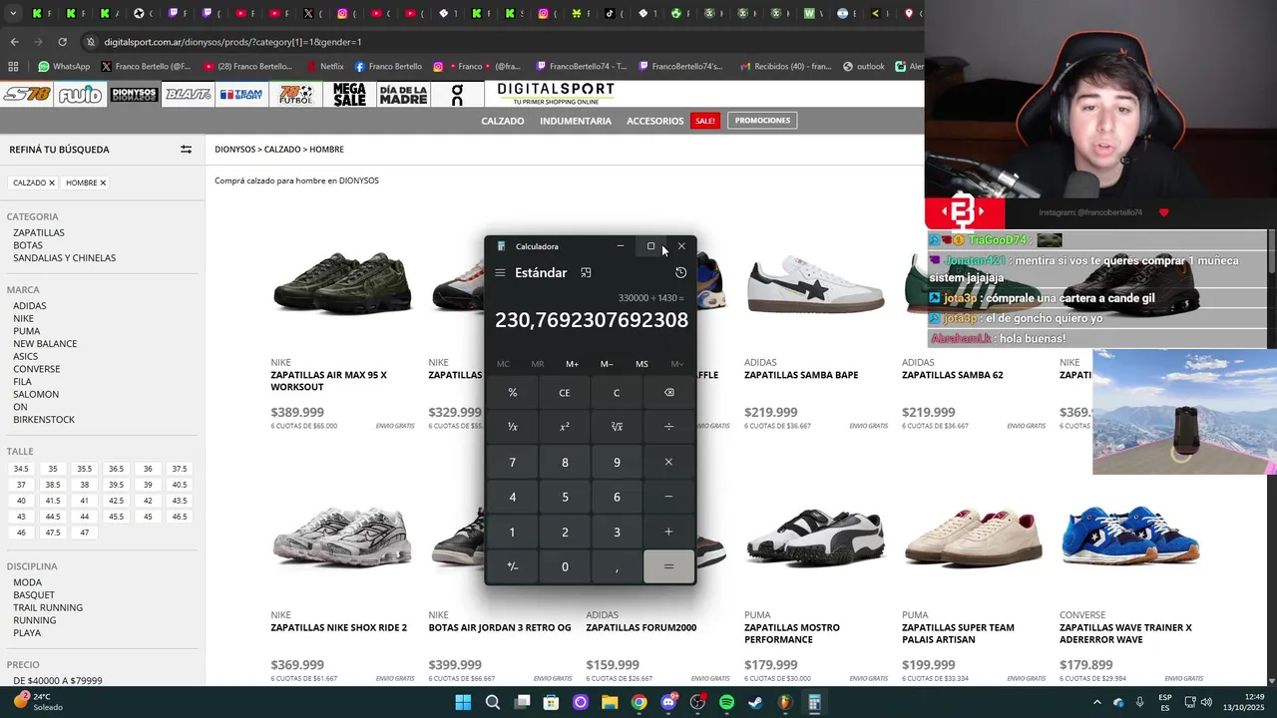The image size is (1277, 718).
Task: Select the Team Sport store logo tab
Action: pos(241,95)
